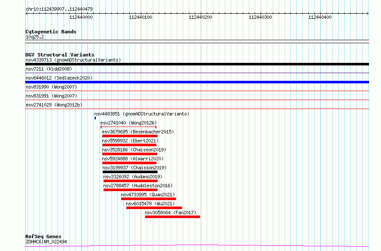
Task: Open nsv3326092 (Audano2019) variant
Action: (x=132, y=177)
